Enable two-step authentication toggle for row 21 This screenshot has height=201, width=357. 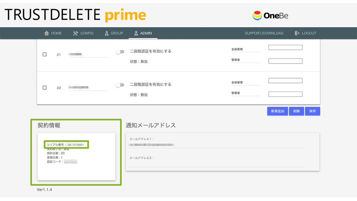click(120, 52)
